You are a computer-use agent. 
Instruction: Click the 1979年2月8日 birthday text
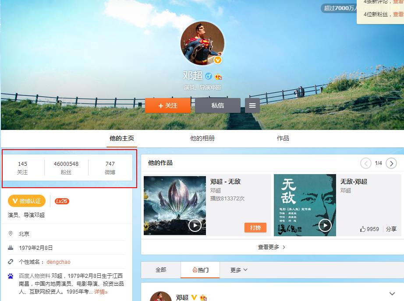[x=36, y=248]
